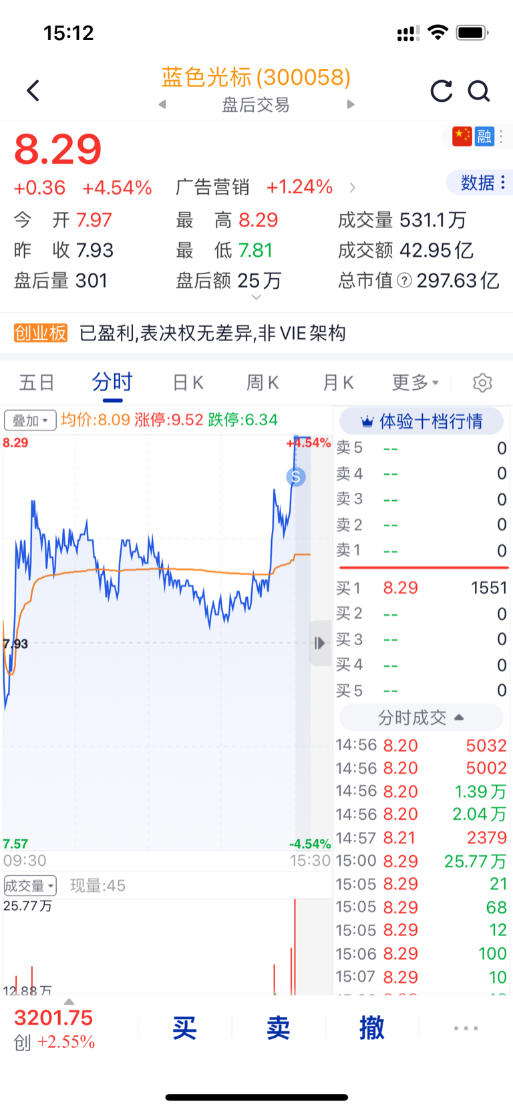513x1112 pixels.
Task: Open the search magnifier icon
Action: tap(479, 91)
